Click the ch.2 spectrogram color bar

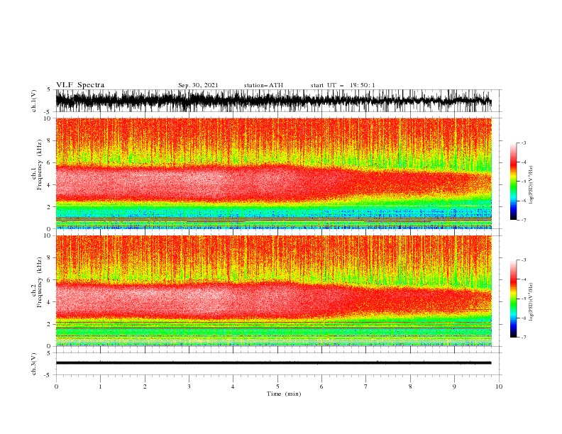(x=513, y=299)
